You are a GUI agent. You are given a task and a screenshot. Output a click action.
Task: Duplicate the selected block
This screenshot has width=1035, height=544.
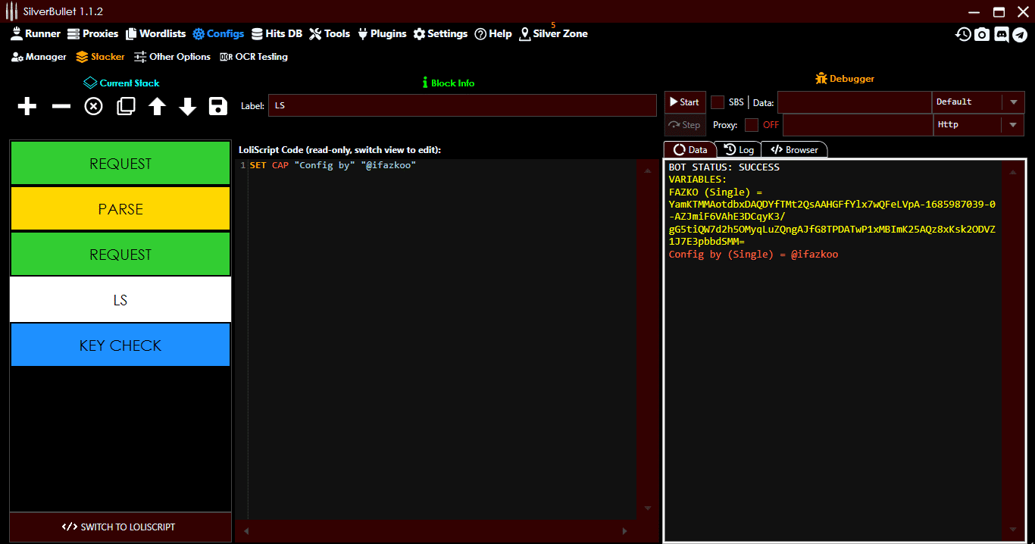coord(125,106)
